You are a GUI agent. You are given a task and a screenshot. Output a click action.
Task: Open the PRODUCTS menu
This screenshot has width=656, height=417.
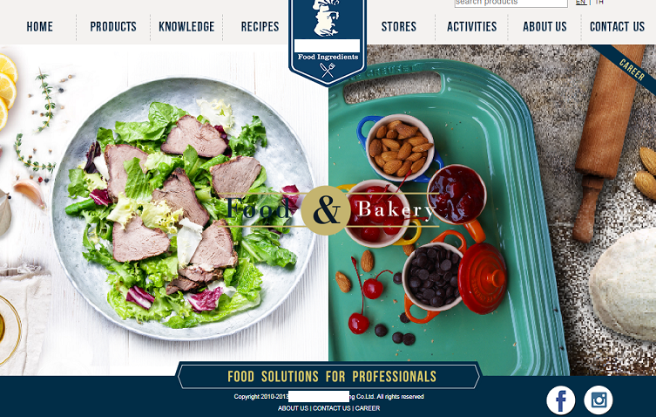(x=113, y=27)
